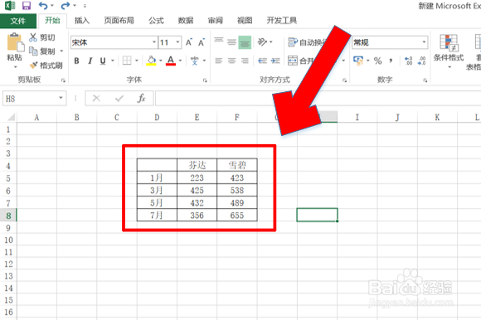Cancel formula entry with X icon
Viewport: 481px width, 320px height.
96,99
